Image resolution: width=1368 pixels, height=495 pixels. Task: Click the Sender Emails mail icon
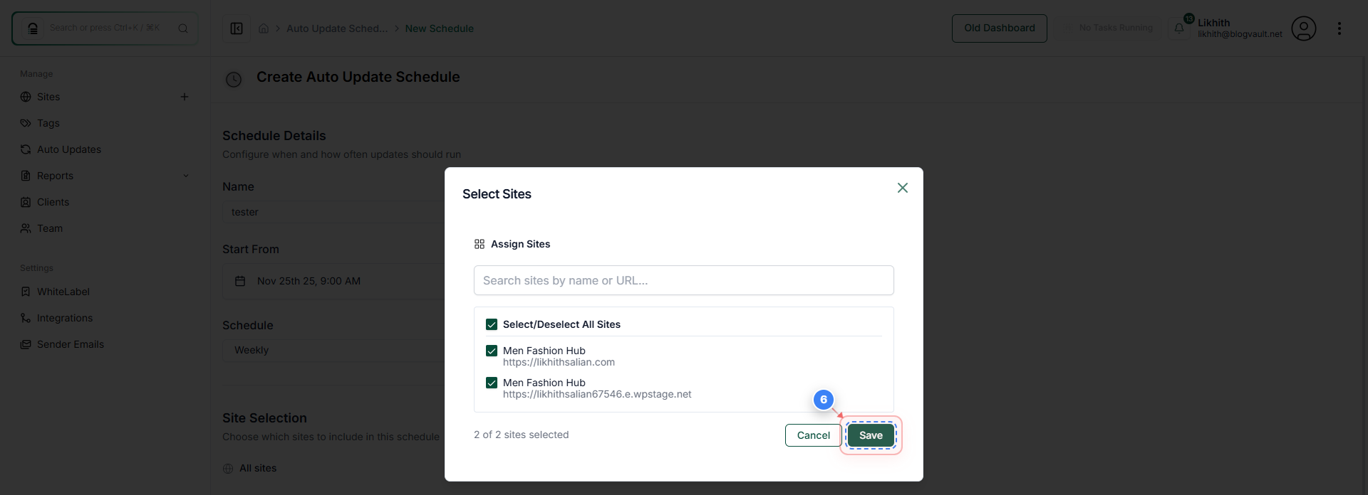coord(26,344)
